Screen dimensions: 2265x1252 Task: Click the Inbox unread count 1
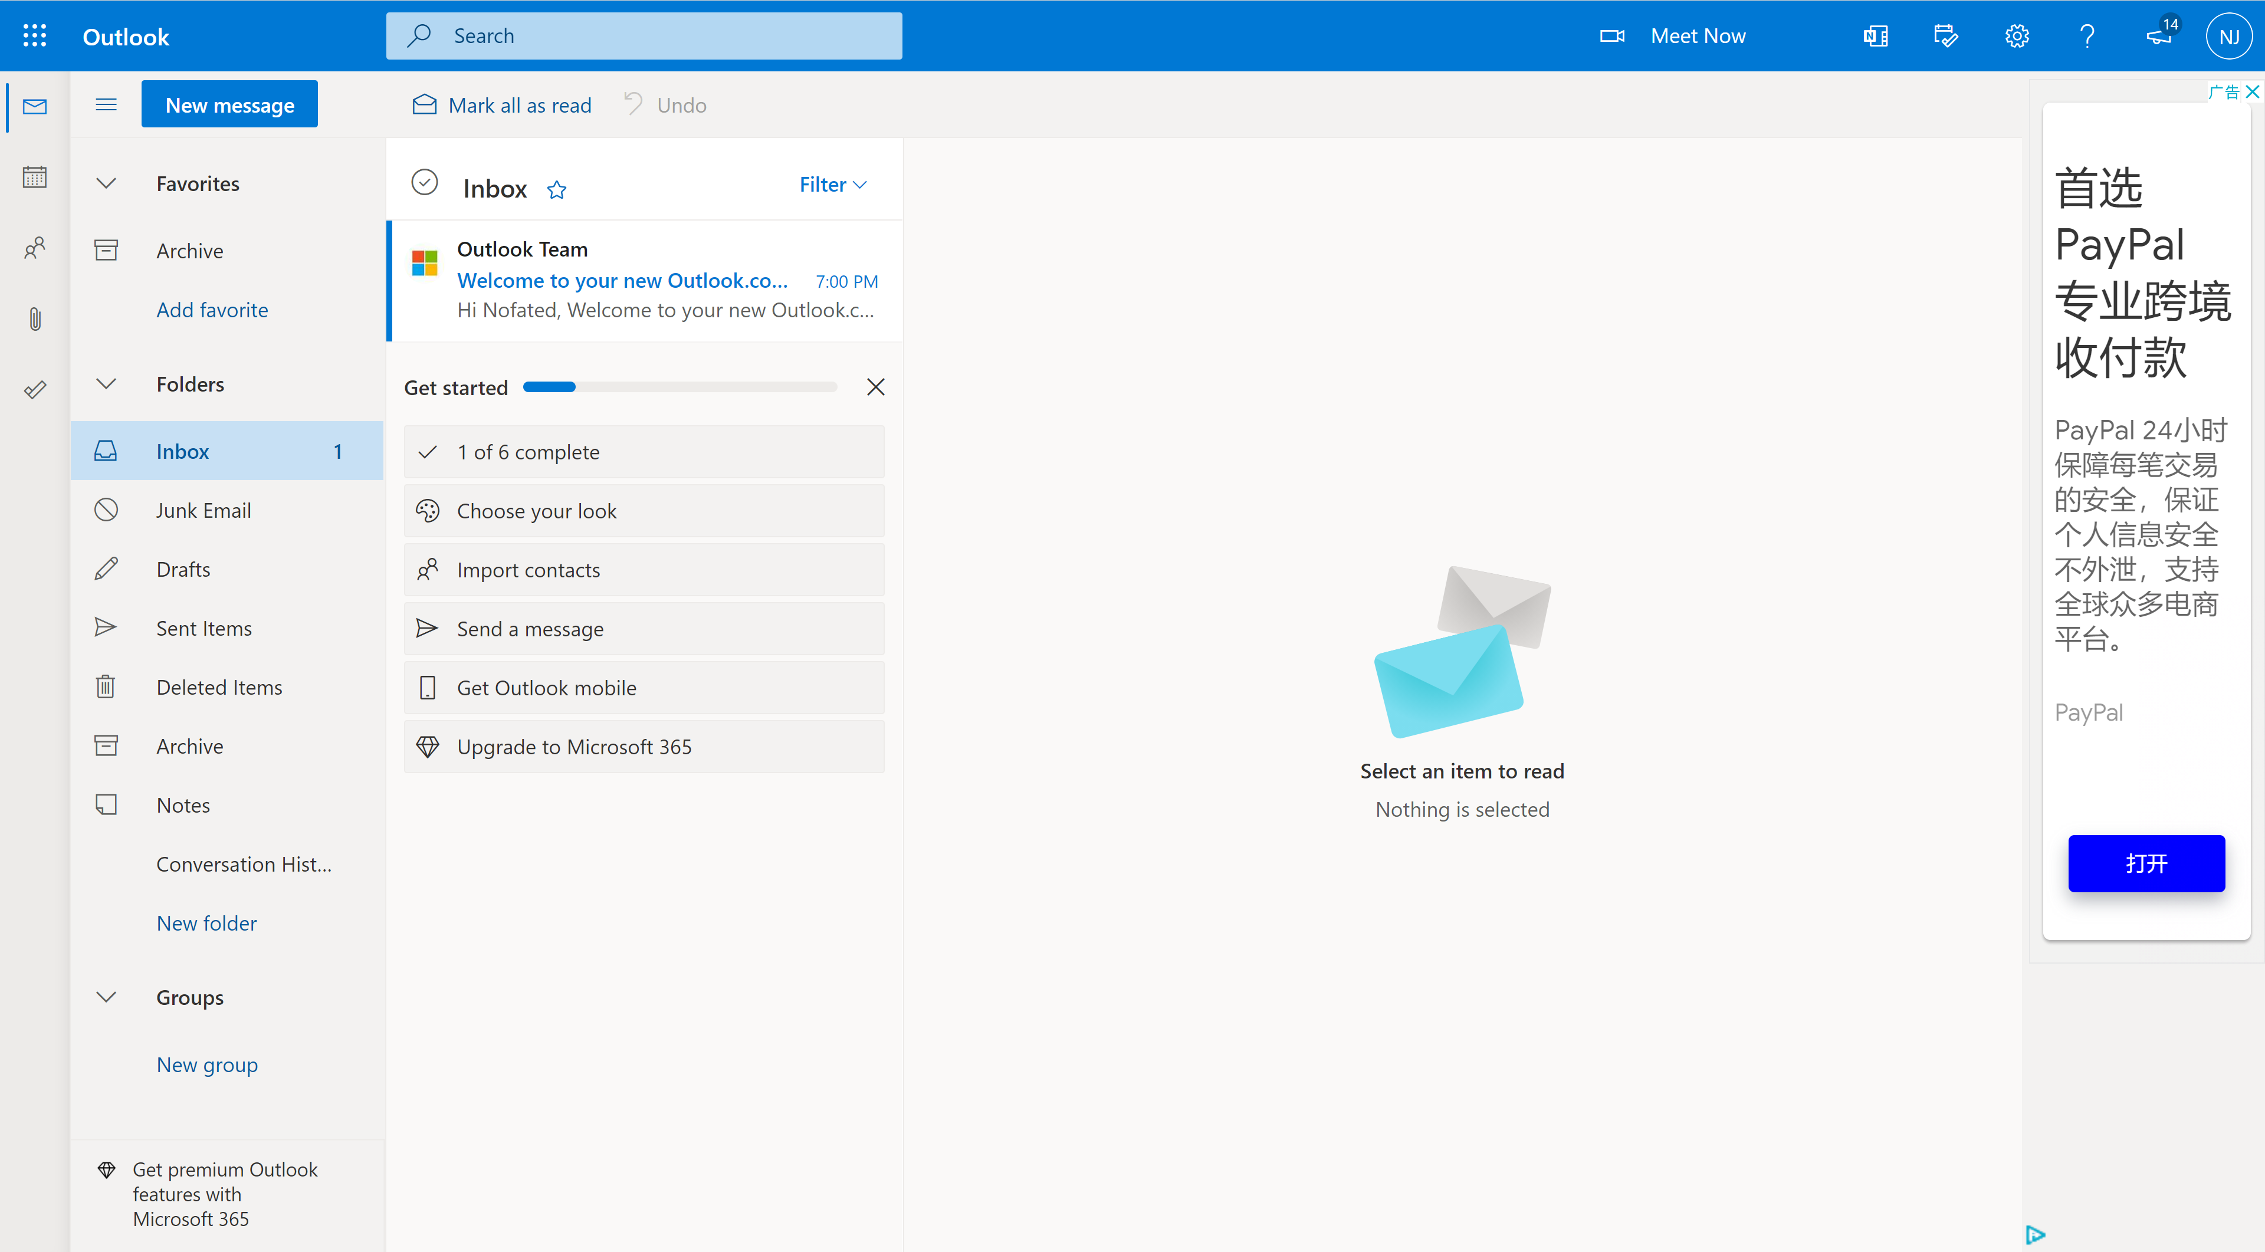[x=337, y=451]
